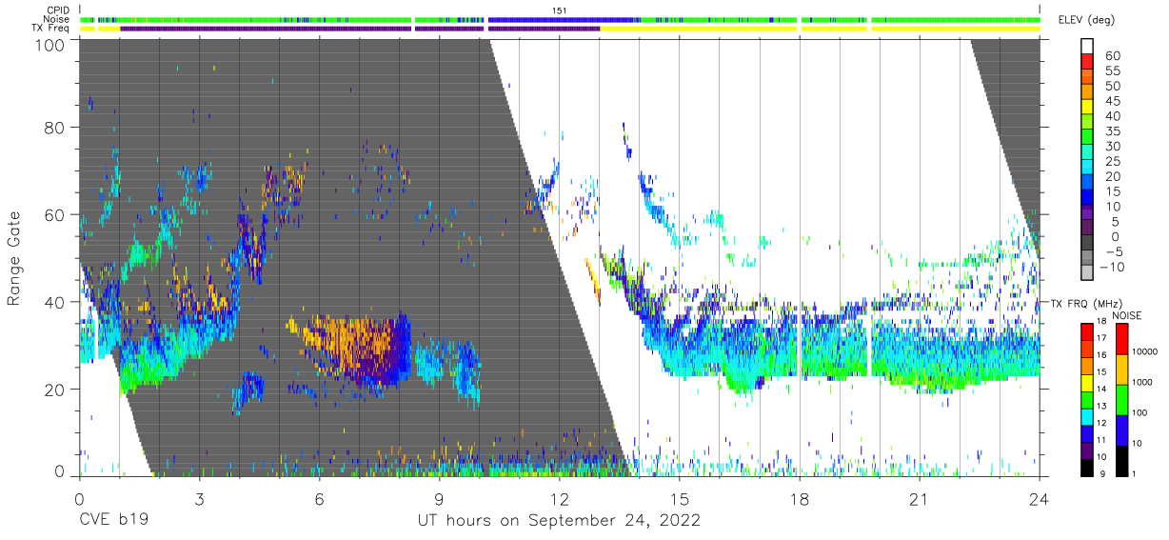The image size is (1169, 540).
Task: Click the 35 label on the ELEV colorbar
Action: tap(1113, 131)
